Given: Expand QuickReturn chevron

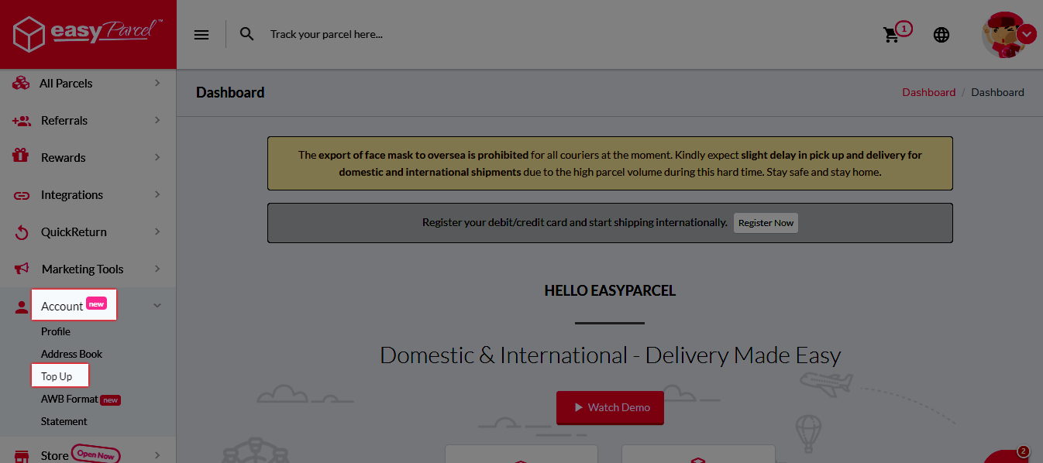Looking at the screenshot, I should (x=157, y=231).
